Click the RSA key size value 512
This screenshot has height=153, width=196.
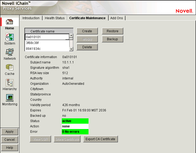65,73
